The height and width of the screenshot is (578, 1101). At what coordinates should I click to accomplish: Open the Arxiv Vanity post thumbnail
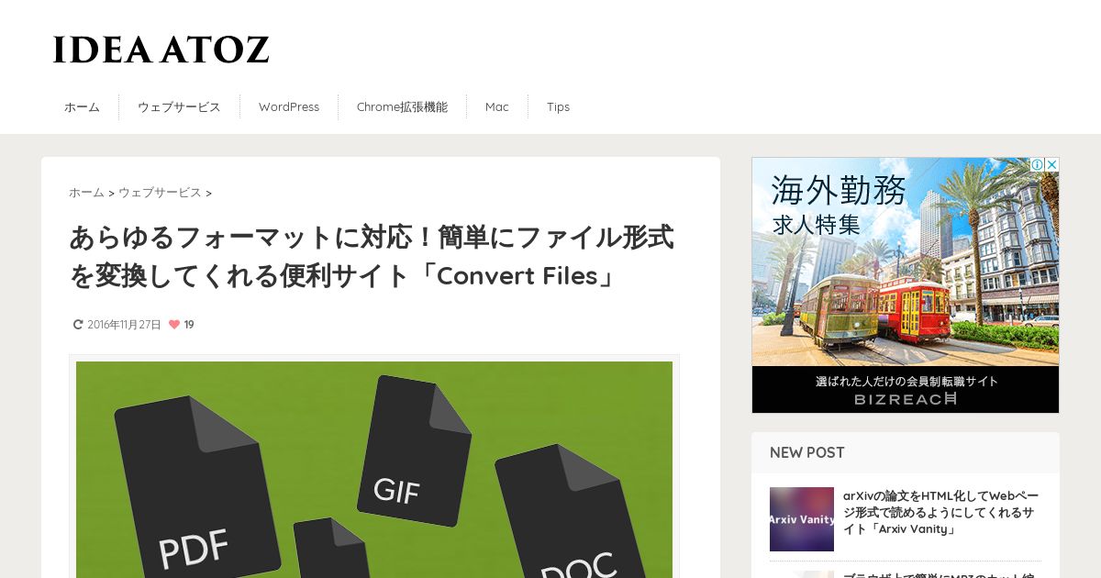coord(802,519)
